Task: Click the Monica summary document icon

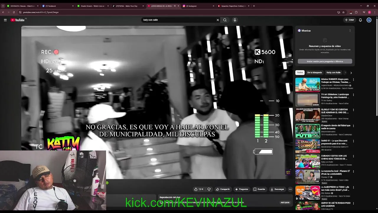Action: point(325,40)
